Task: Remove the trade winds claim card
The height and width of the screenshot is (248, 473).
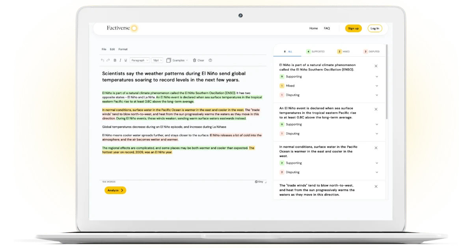Action: click(376, 187)
